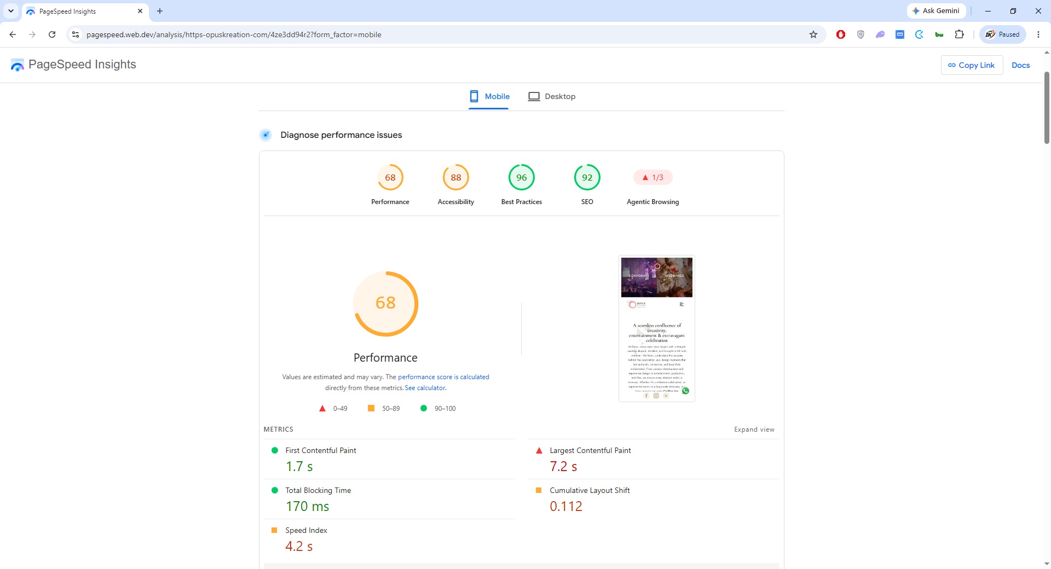Reload the page with the refresh icon
The width and height of the screenshot is (1051, 569).
[x=52, y=34]
